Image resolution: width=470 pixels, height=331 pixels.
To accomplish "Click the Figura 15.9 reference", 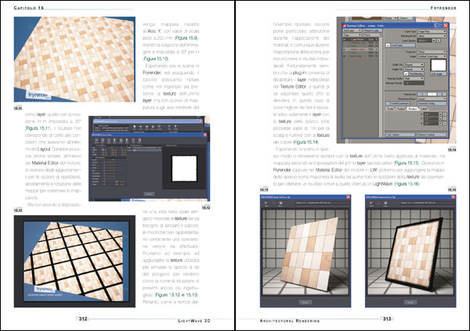I will 186,38.
